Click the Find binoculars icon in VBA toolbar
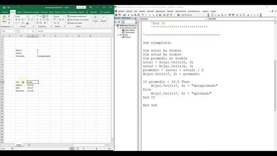 pos(138,15)
